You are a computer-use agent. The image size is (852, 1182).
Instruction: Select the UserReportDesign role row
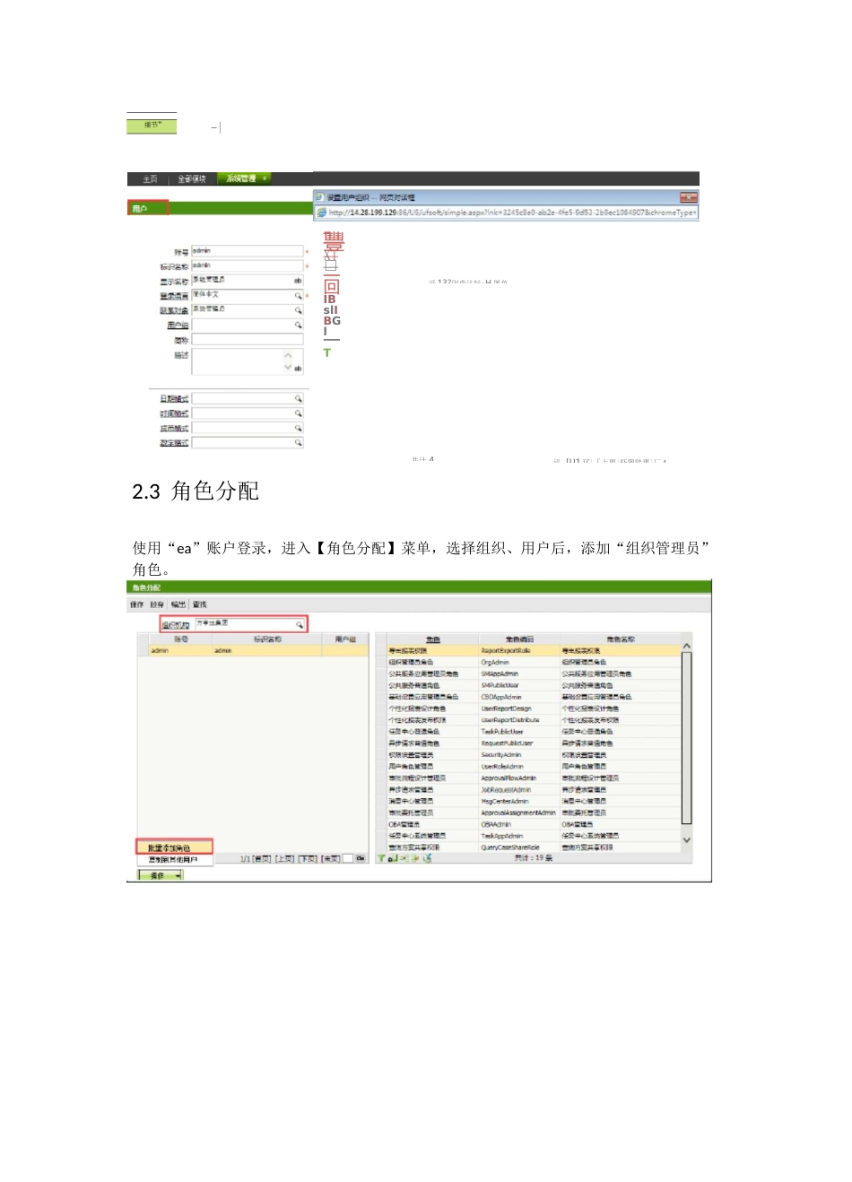tap(528, 708)
